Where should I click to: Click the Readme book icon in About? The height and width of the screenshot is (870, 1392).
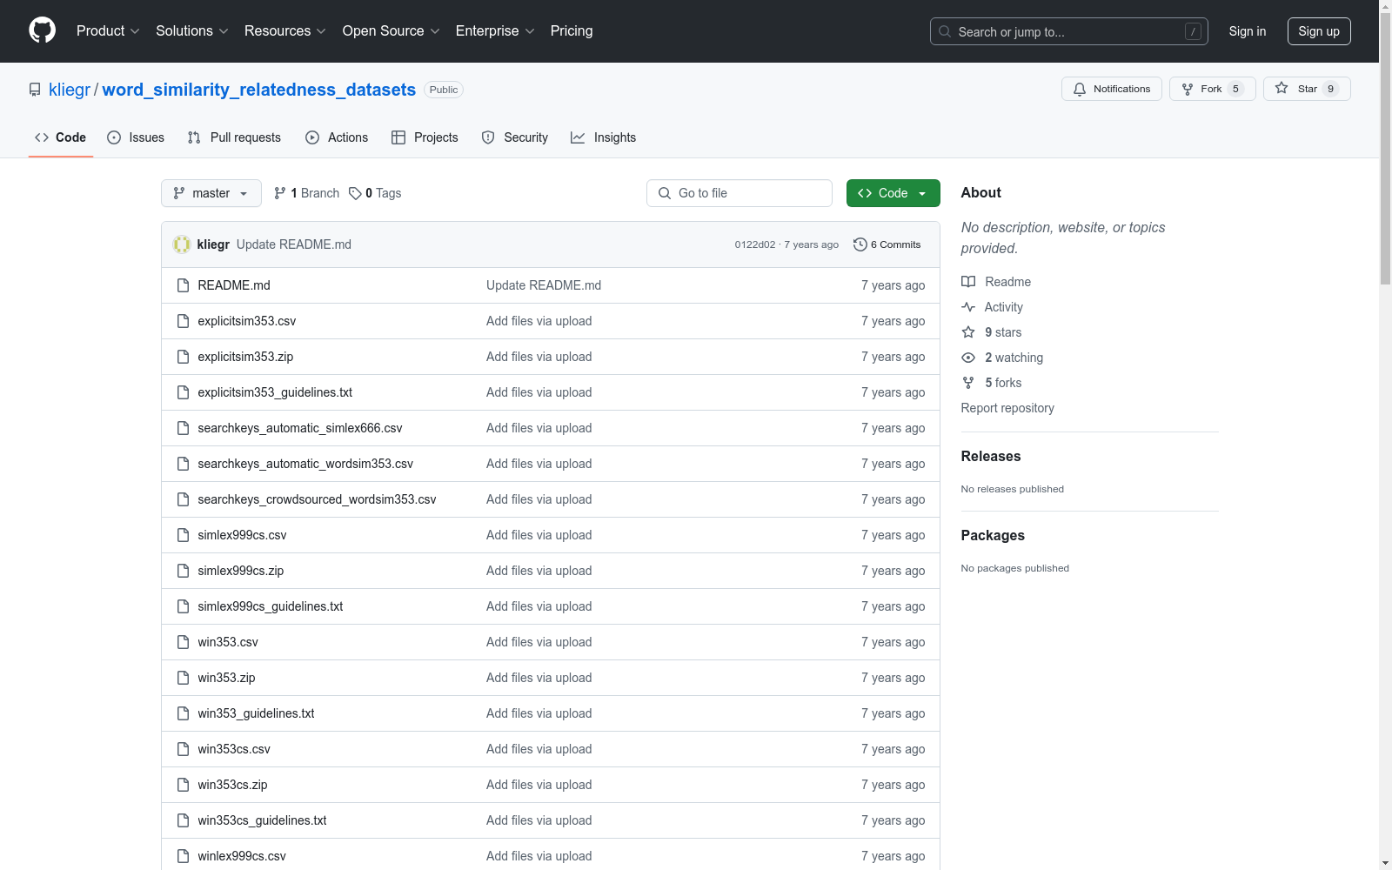968,282
